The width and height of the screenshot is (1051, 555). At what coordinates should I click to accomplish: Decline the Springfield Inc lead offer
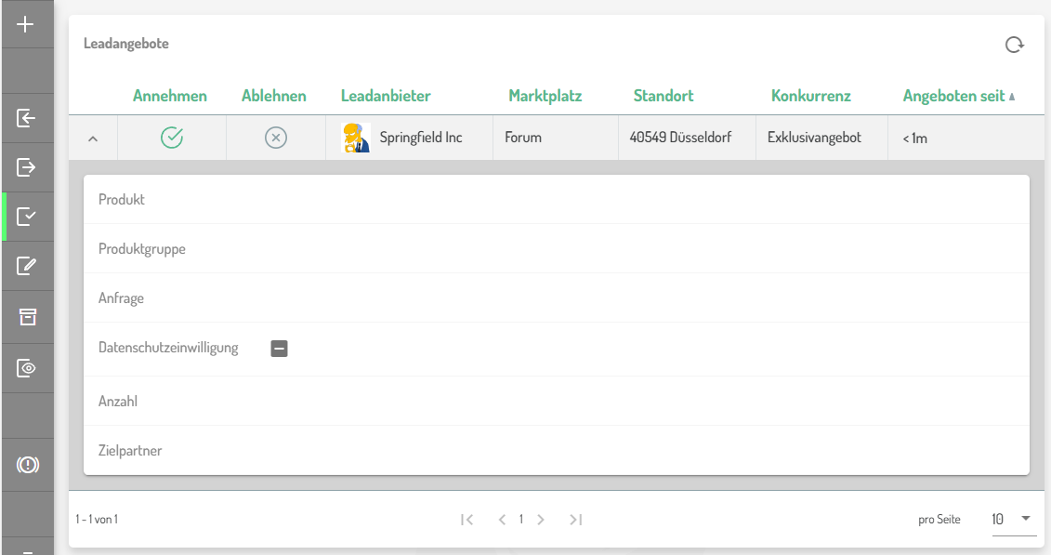point(276,138)
